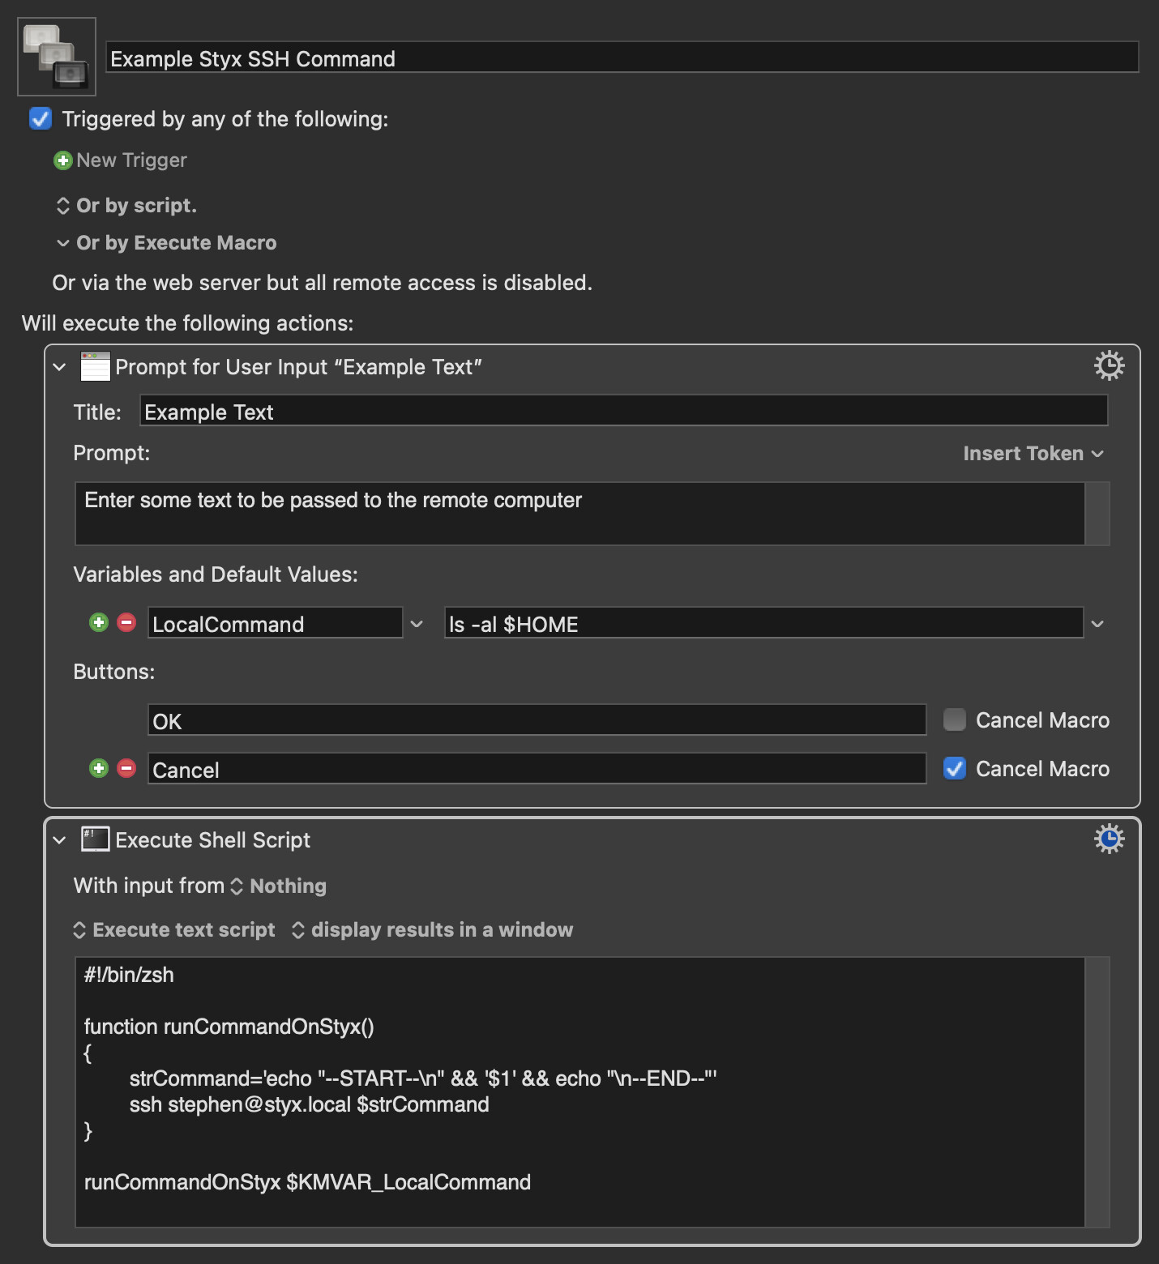Disable Cancel Macro for Cancel button
1159x1264 pixels.
point(955,768)
